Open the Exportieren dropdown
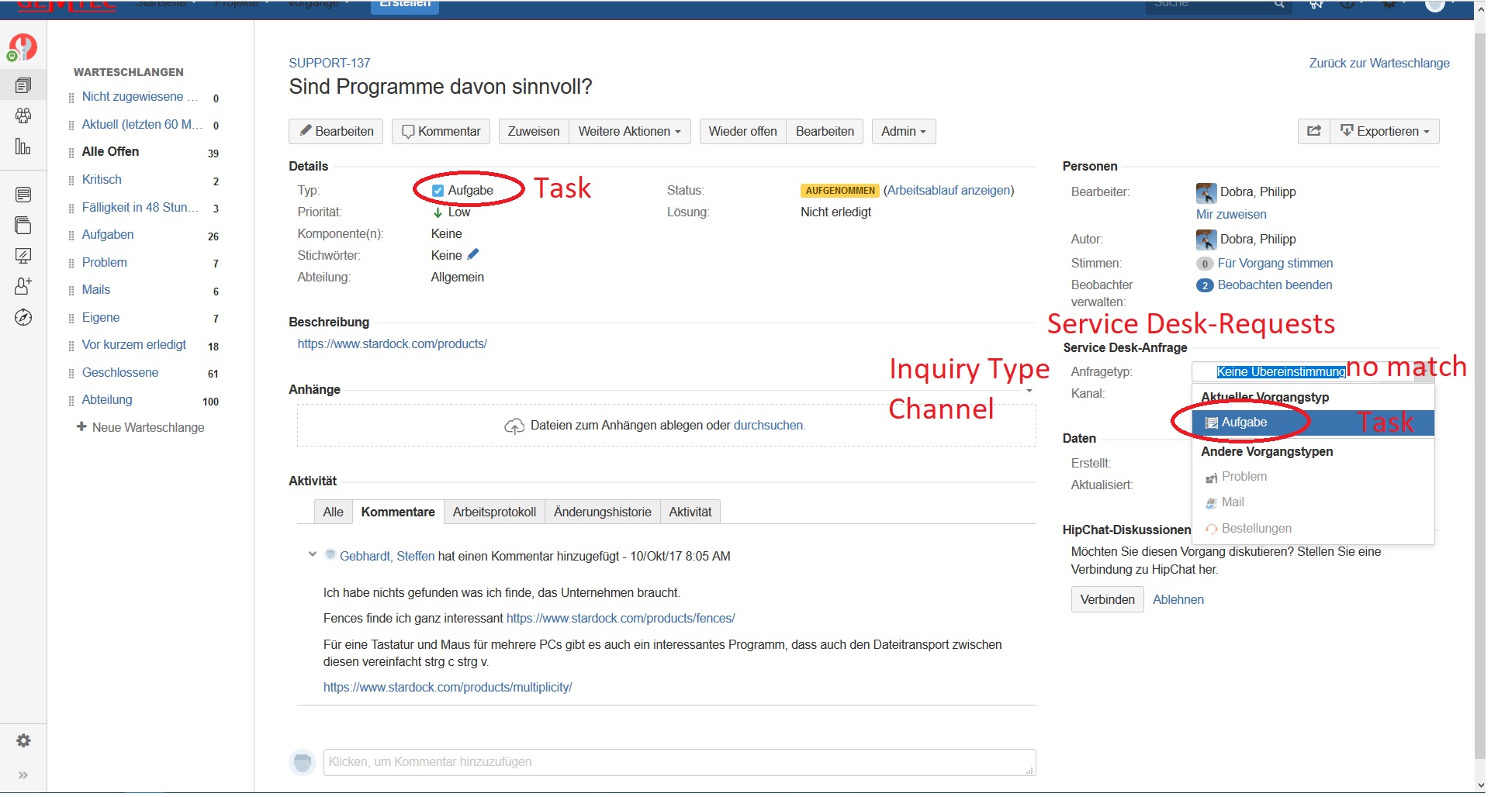 (1385, 131)
